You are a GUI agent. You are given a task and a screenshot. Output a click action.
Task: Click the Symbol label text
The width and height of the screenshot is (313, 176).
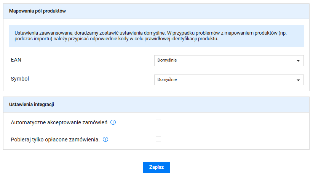coord(20,79)
